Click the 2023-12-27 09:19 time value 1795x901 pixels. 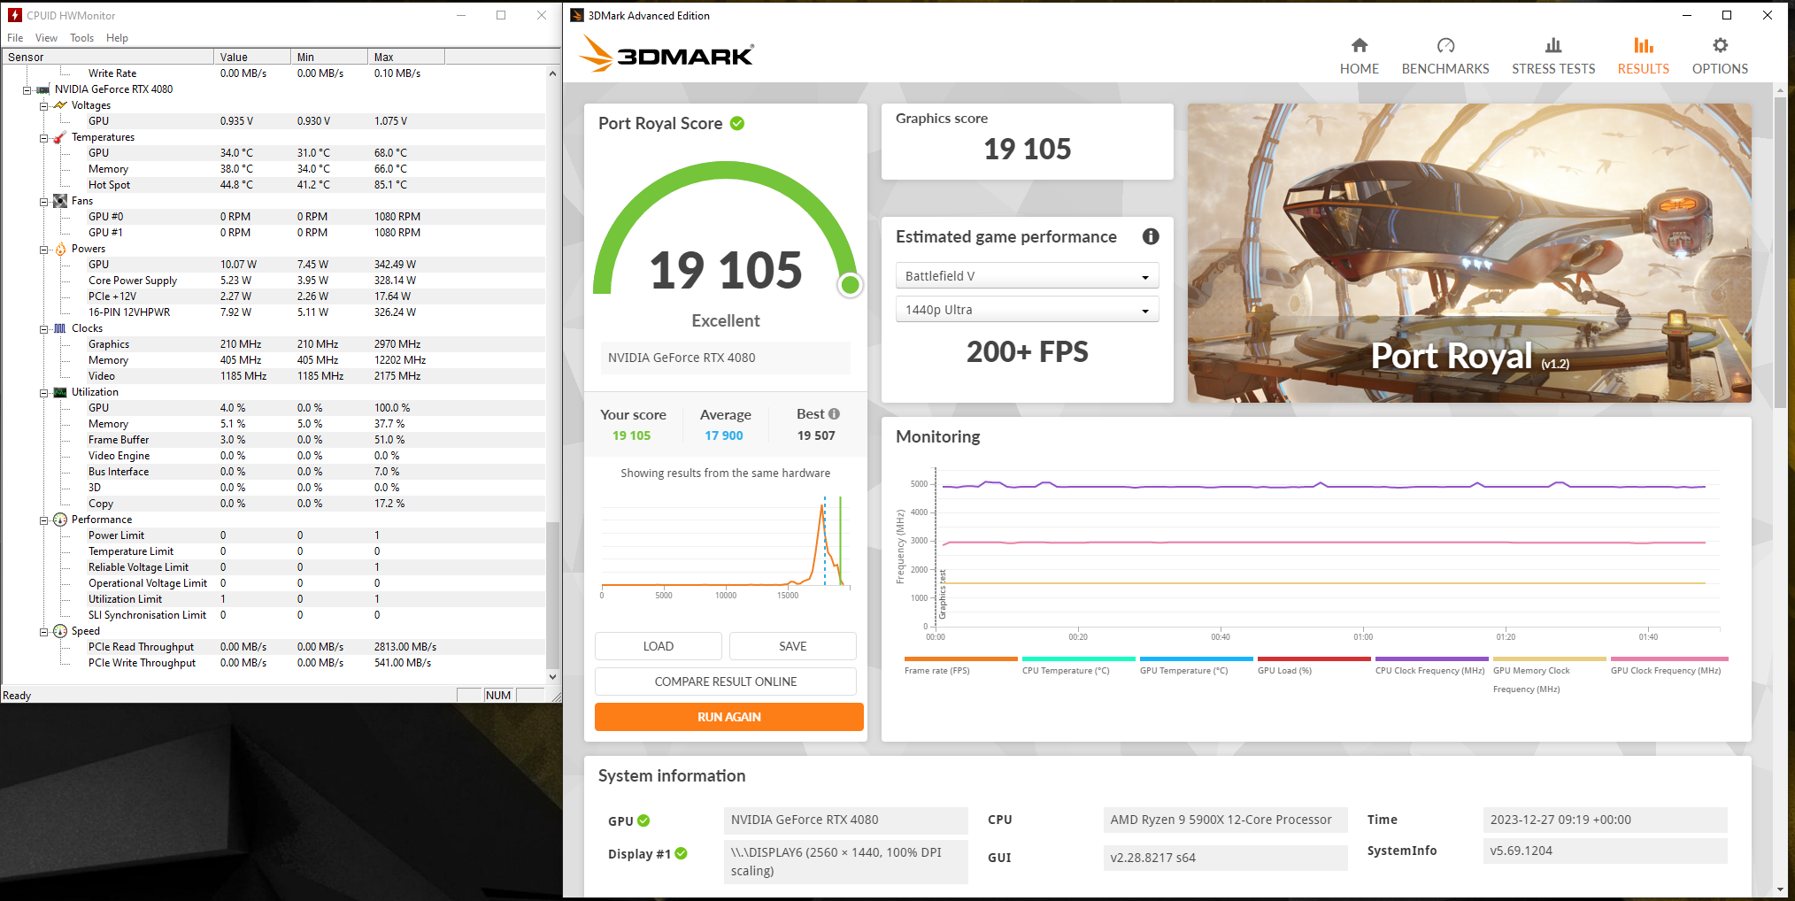[1605, 820]
